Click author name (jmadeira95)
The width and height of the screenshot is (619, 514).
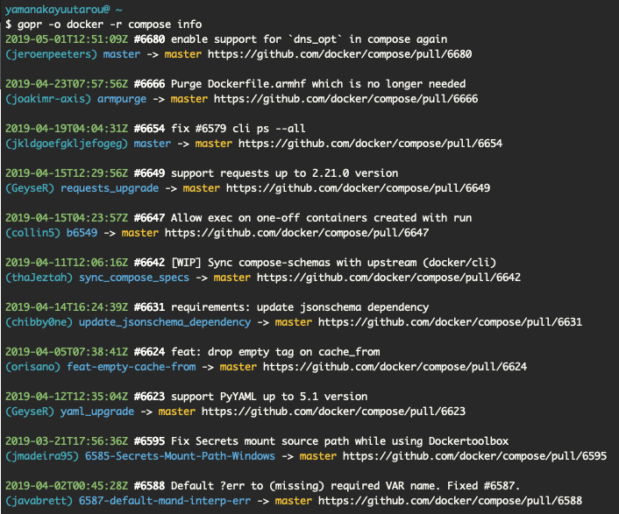click(42, 456)
